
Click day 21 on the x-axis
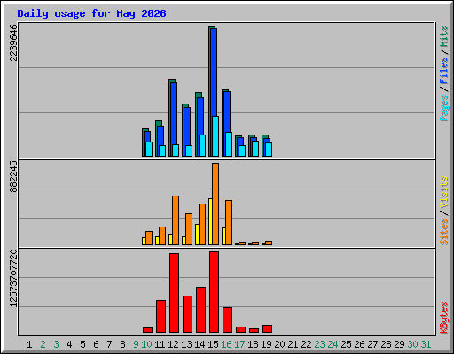click(x=293, y=344)
